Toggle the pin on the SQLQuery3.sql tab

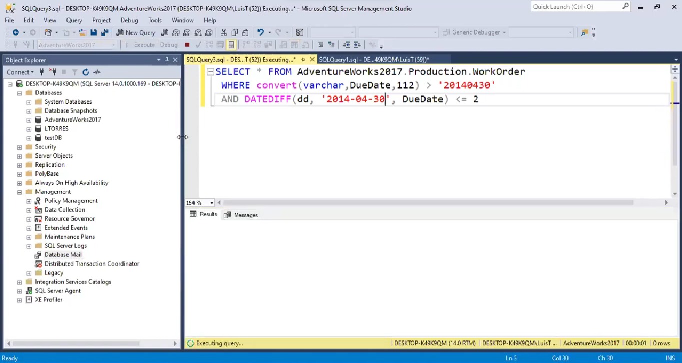coord(303,60)
